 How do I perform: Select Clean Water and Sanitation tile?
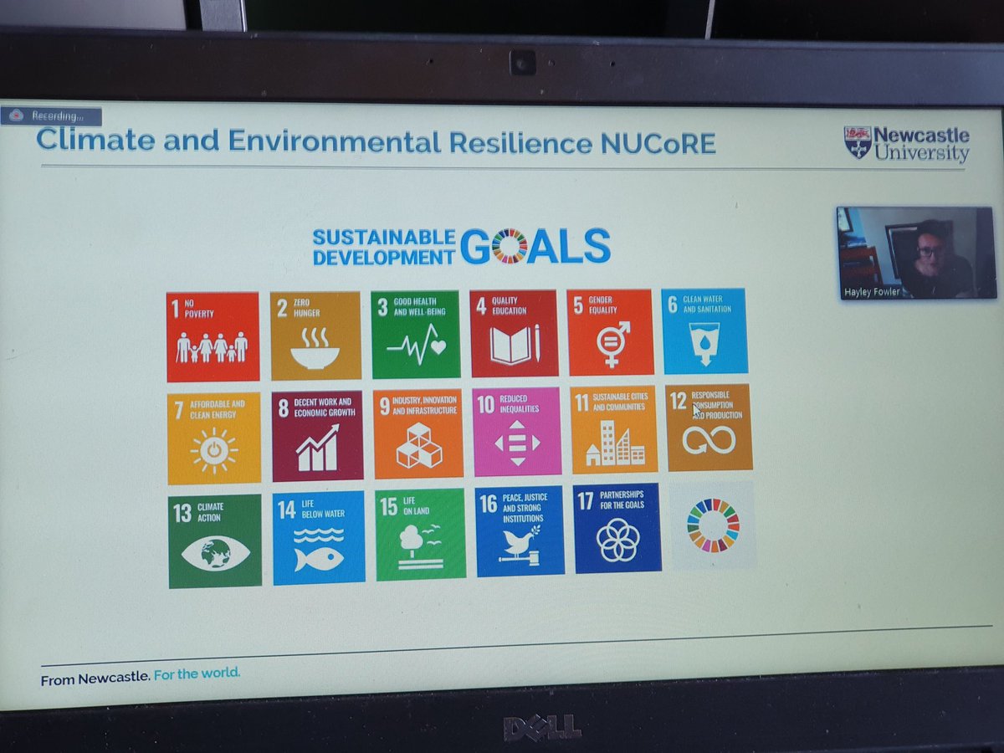click(x=704, y=331)
